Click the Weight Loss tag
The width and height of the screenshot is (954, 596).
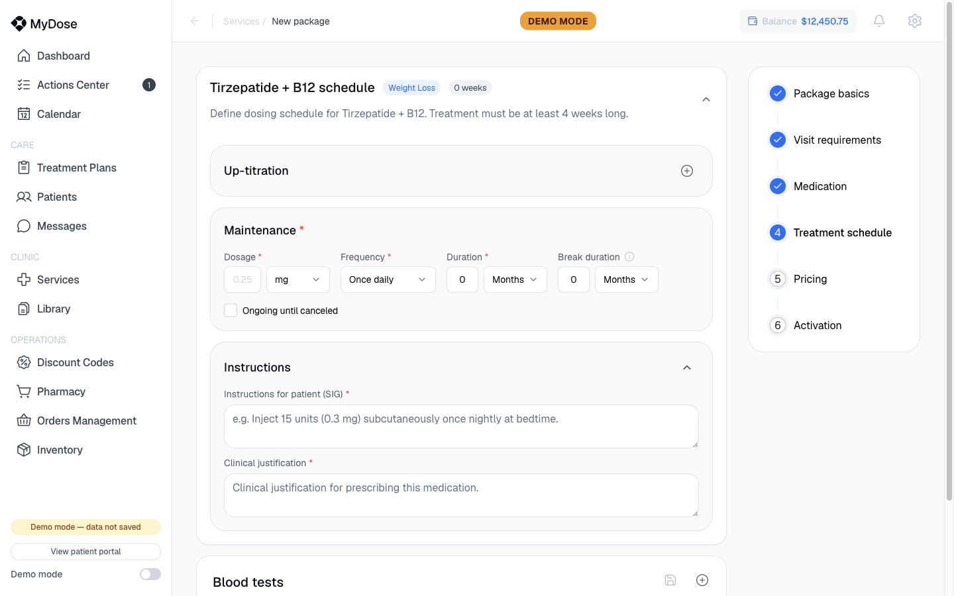(411, 87)
